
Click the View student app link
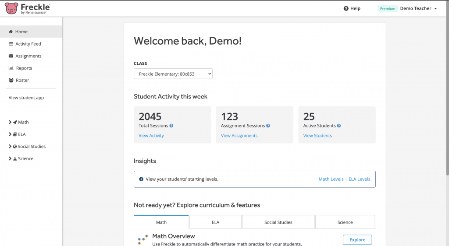(x=26, y=98)
